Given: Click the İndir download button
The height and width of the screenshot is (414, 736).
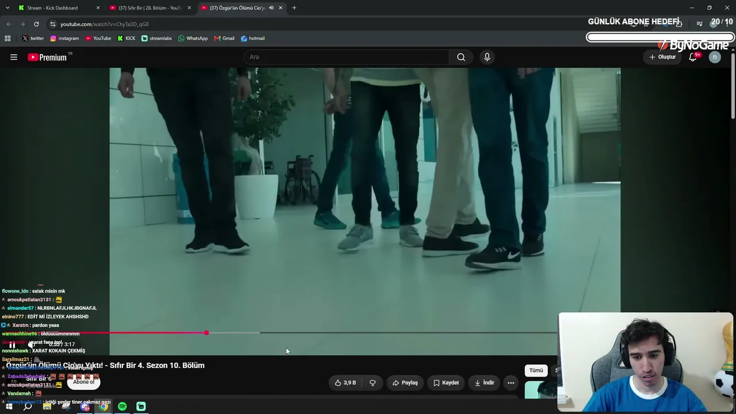Looking at the screenshot, I should [484, 382].
